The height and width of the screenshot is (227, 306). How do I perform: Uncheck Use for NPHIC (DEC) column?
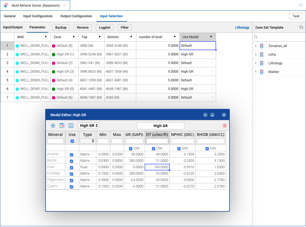(x=179, y=148)
